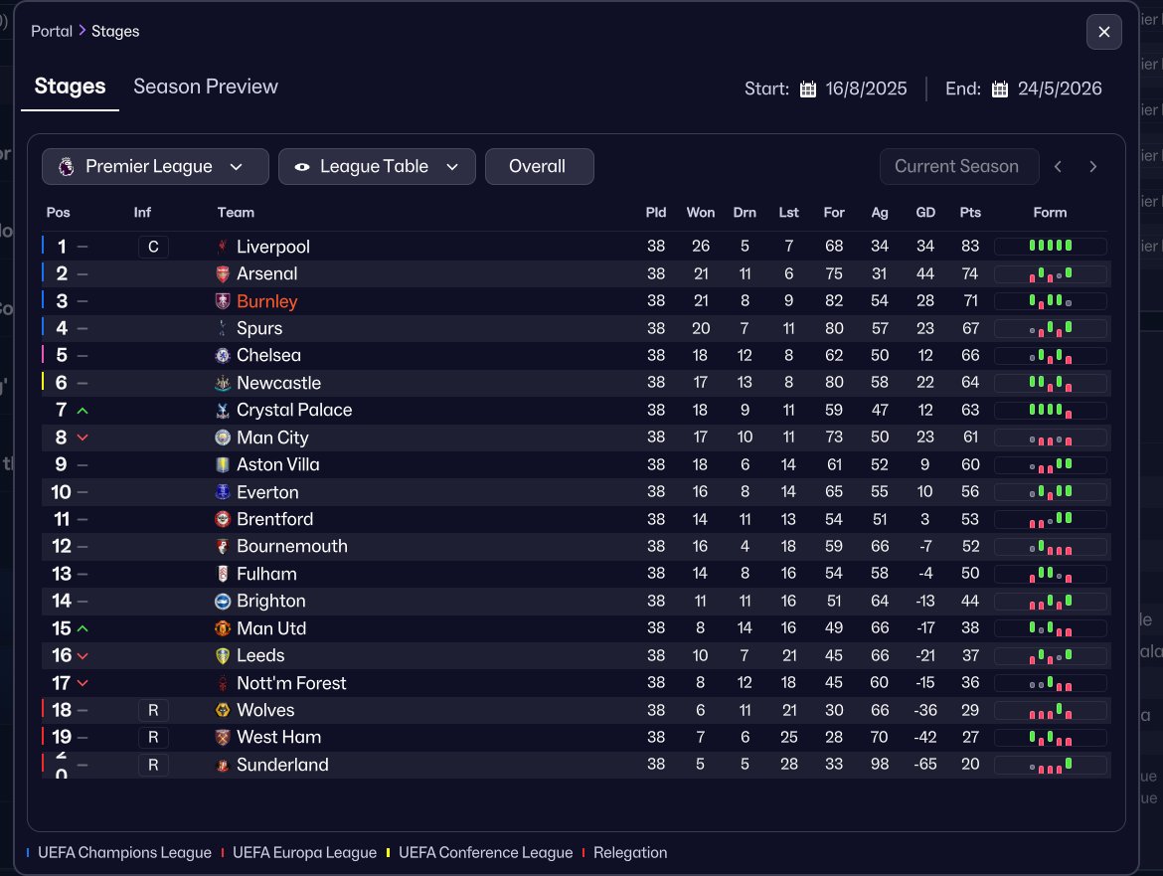
Task: Go to previous season with left chevron
Action: click(x=1059, y=166)
